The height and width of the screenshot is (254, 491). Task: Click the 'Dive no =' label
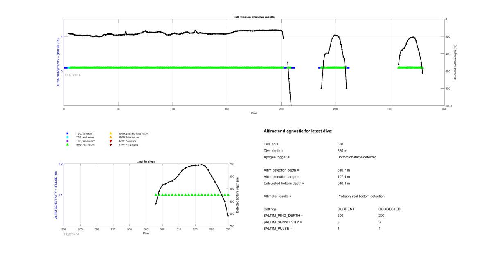click(x=271, y=144)
